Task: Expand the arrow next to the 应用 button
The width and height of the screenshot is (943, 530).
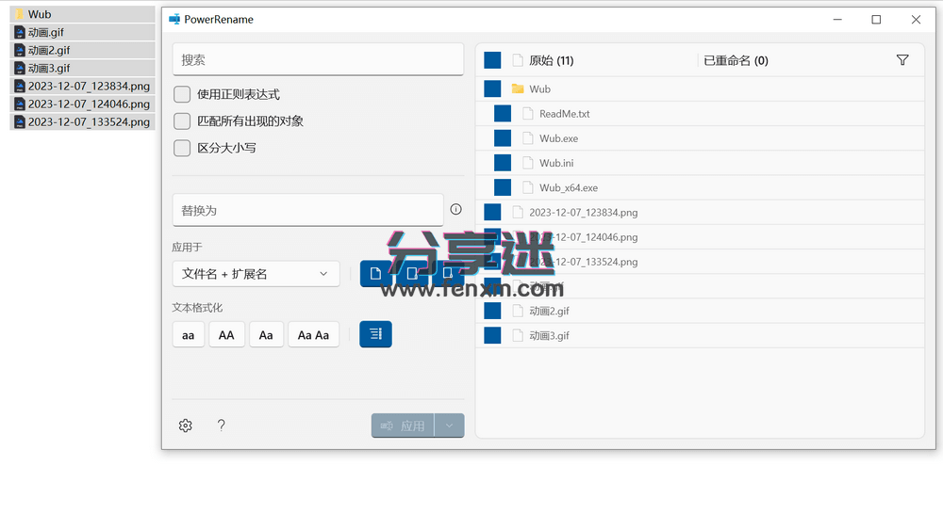Action: tap(449, 426)
